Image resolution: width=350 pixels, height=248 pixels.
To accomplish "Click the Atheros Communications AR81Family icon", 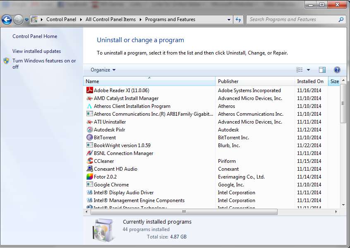I will (x=89, y=114).
